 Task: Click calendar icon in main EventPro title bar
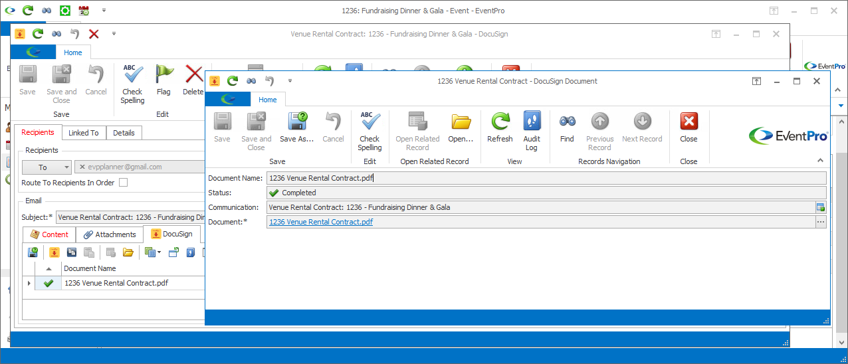(x=84, y=11)
